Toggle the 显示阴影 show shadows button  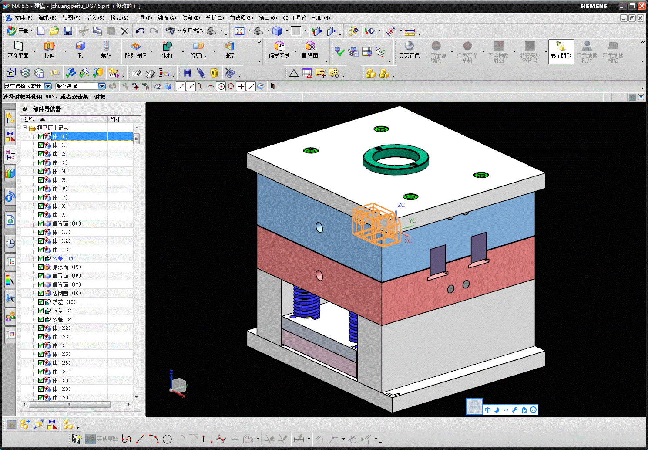click(561, 51)
